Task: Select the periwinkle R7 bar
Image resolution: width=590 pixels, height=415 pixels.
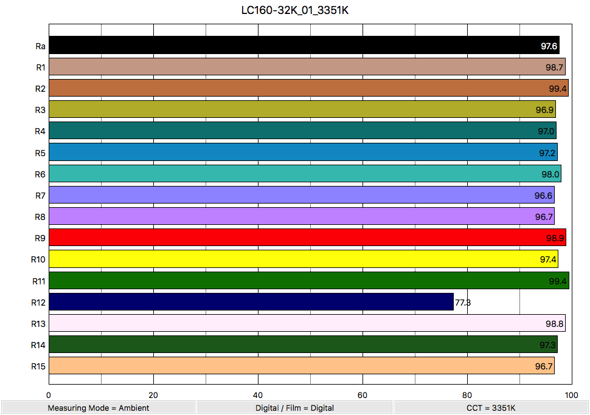Action: point(301,195)
